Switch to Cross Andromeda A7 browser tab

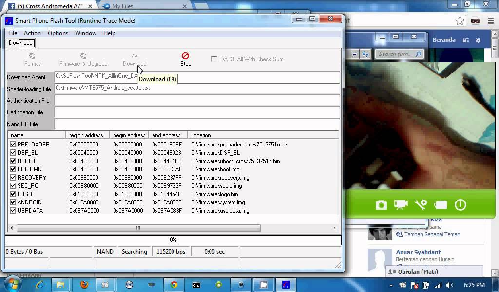(50, 6)
